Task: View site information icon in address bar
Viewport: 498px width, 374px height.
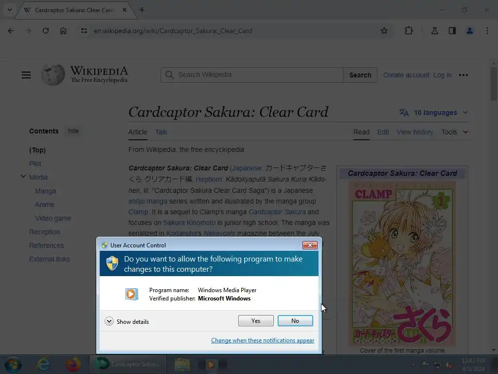Action: (84, 31)
